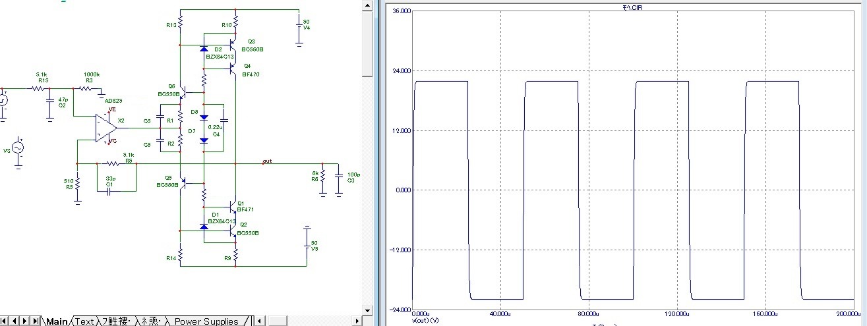Jump to the first schematic page tab arrow
This screenshot has width=867, height=326.
[x=5, y=321]
